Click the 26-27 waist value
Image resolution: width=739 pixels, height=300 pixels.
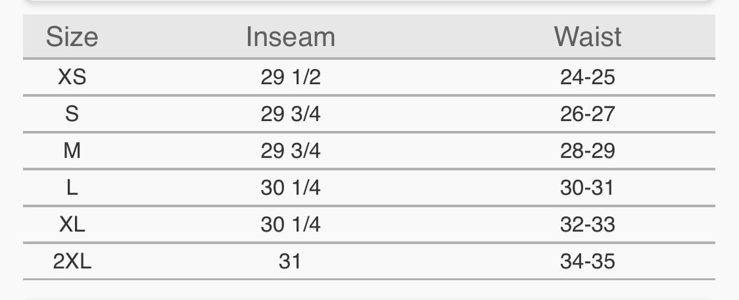587,114
